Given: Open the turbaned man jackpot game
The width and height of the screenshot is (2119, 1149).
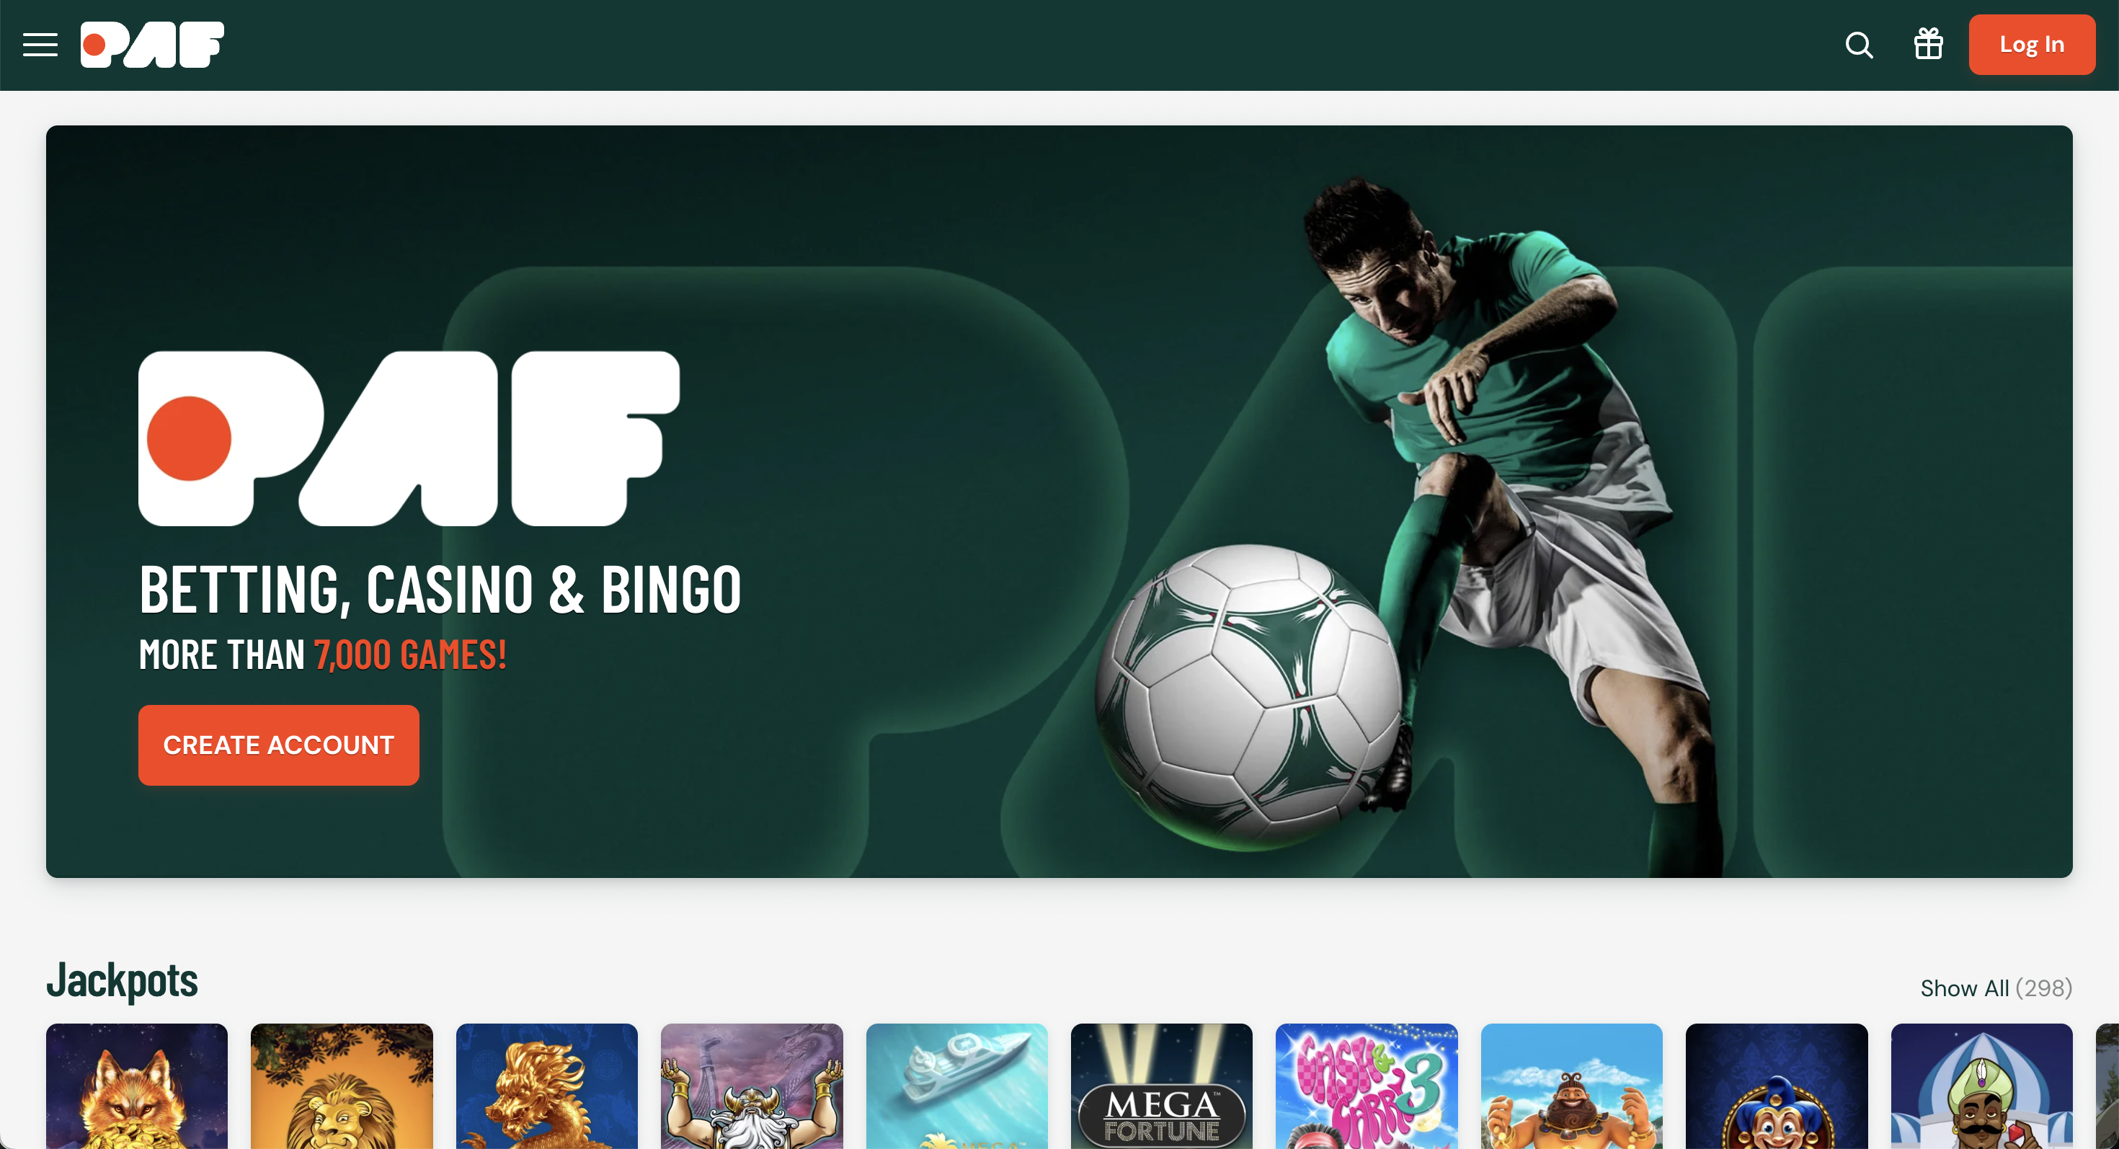Looking at the screenshot, I should pyautogui.click(x=1981, y=1086).
